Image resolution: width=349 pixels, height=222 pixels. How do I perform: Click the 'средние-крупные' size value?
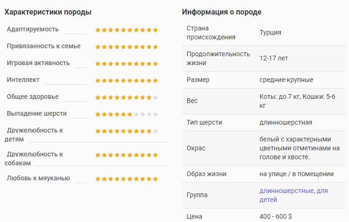point(286,80)
